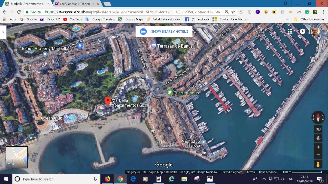This screenshot has width=328, height=184.
Task: Click Send feedback link
Action: (269, 172)
